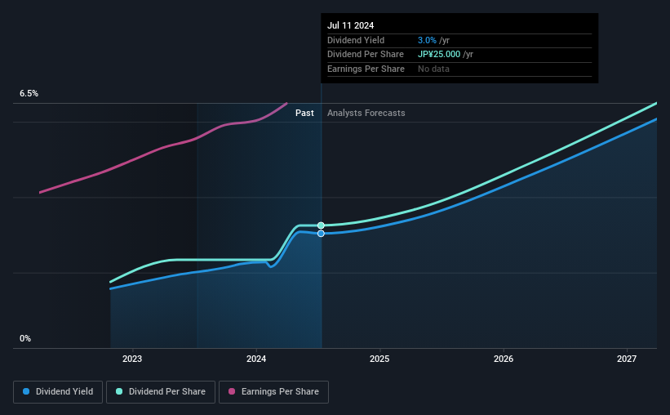Click the blue Dividend Yield legend dot
The height and width of the screenshot is (415, 670).
[26, 391]
